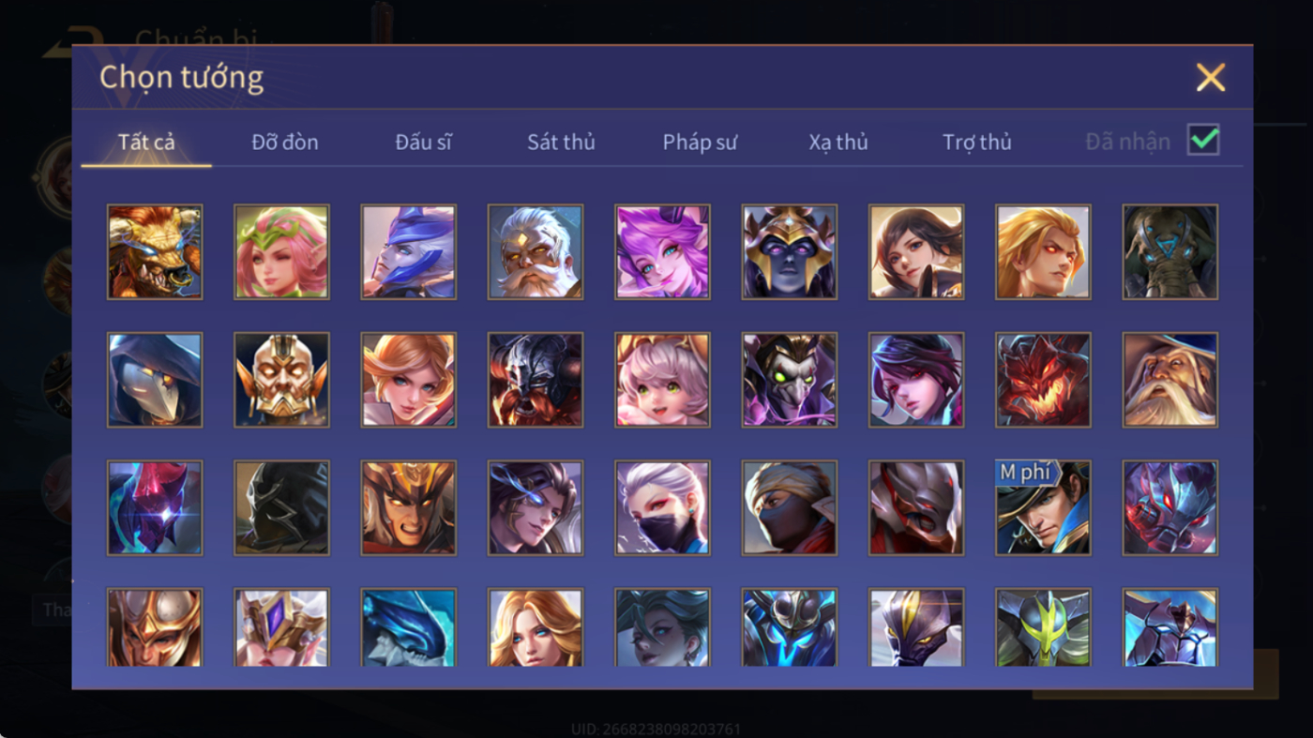Select the hero marked M phí
This screenshot has height=738, width=1313.
tap(1043, 507)
